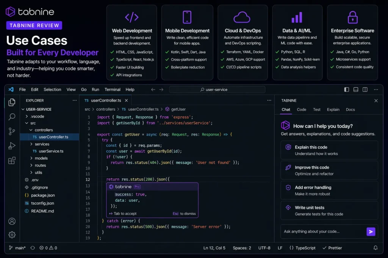Open the Selection menu
The height and width of the screenshot is (258, 388).
[x=52, y=90]
